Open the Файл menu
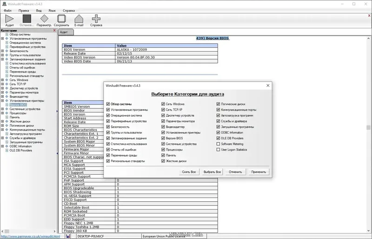This screenshot has height=239, width=372. [x=7, y=10]
